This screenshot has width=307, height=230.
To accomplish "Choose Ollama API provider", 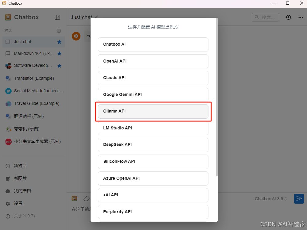I will coord(153,112).
